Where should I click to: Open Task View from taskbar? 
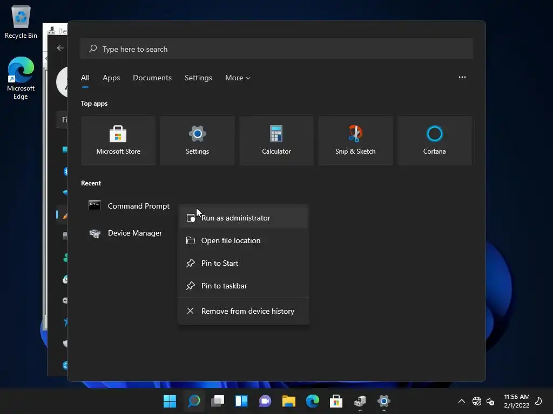pyautogui.click(x=218, y=401)
